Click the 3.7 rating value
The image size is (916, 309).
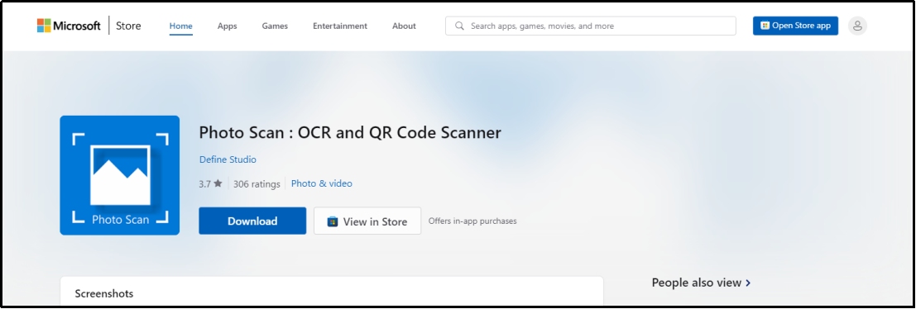pyautogui.click(x=204, y=183)
